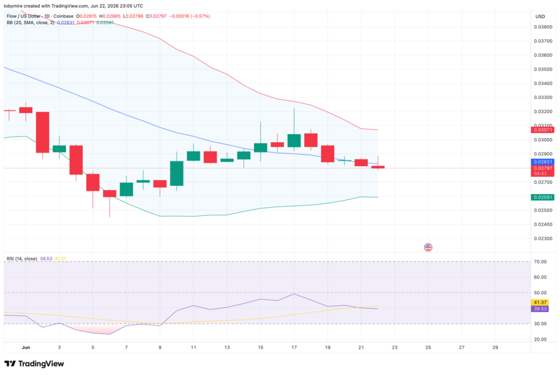Open the TradingView logo link
Image resolution: width=560 pixels, height=375 pixels.
[x=34, y=364]
